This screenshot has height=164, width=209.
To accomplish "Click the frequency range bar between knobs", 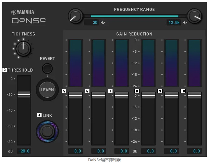I will click(134, 16).
